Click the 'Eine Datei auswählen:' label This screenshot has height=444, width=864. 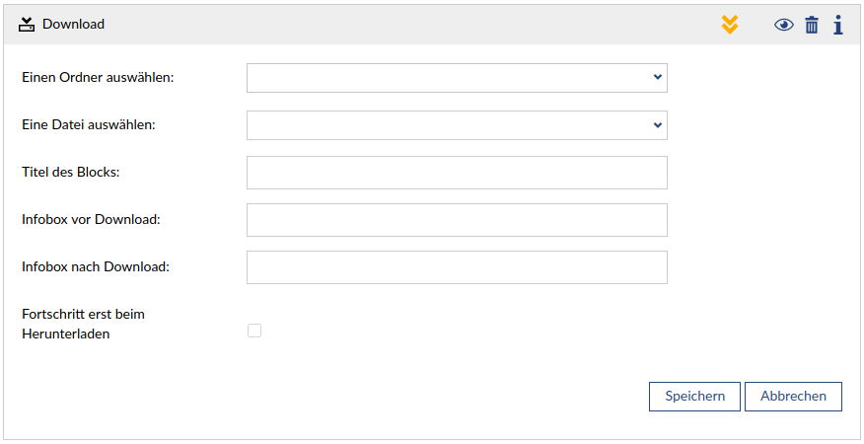[89, 124]
